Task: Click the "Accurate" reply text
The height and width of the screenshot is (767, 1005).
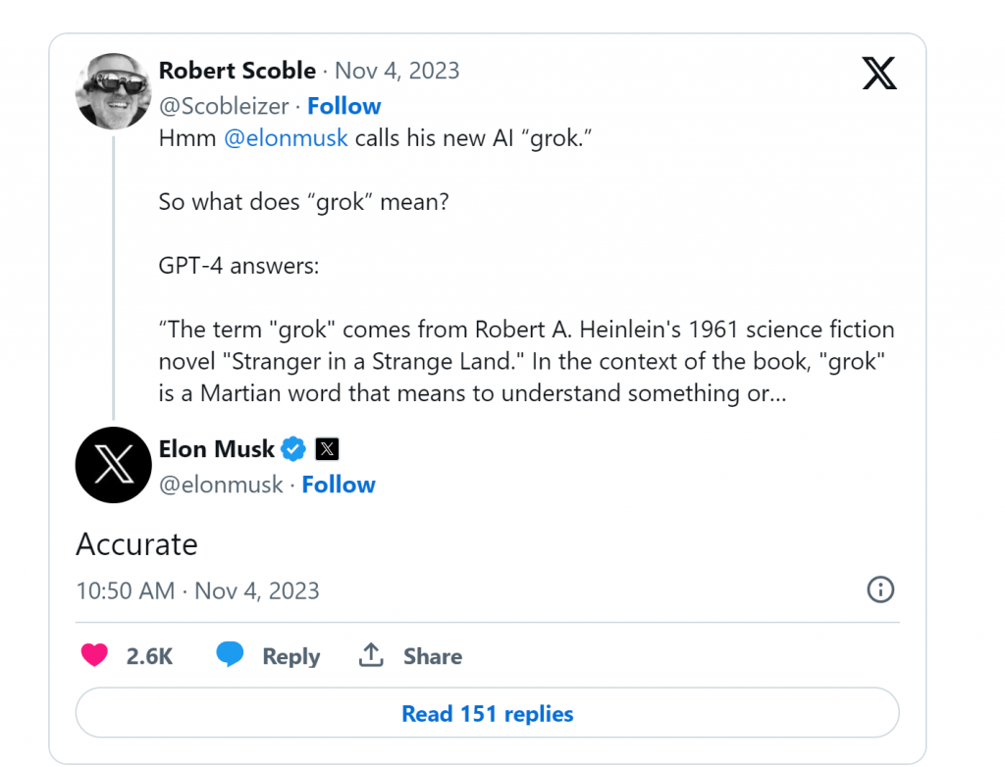Action: pos(136,544)
